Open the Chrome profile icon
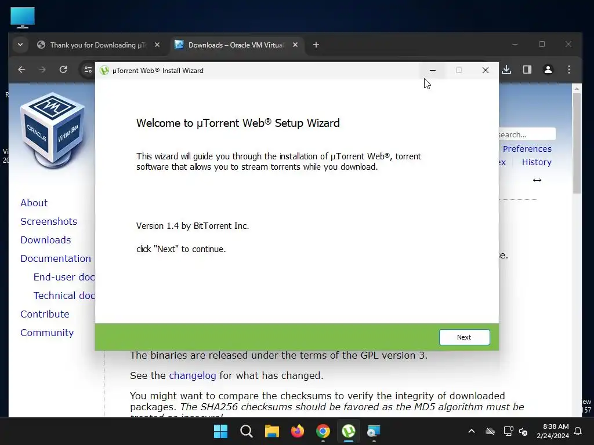 pyautogui.click(x=548, y=70)
